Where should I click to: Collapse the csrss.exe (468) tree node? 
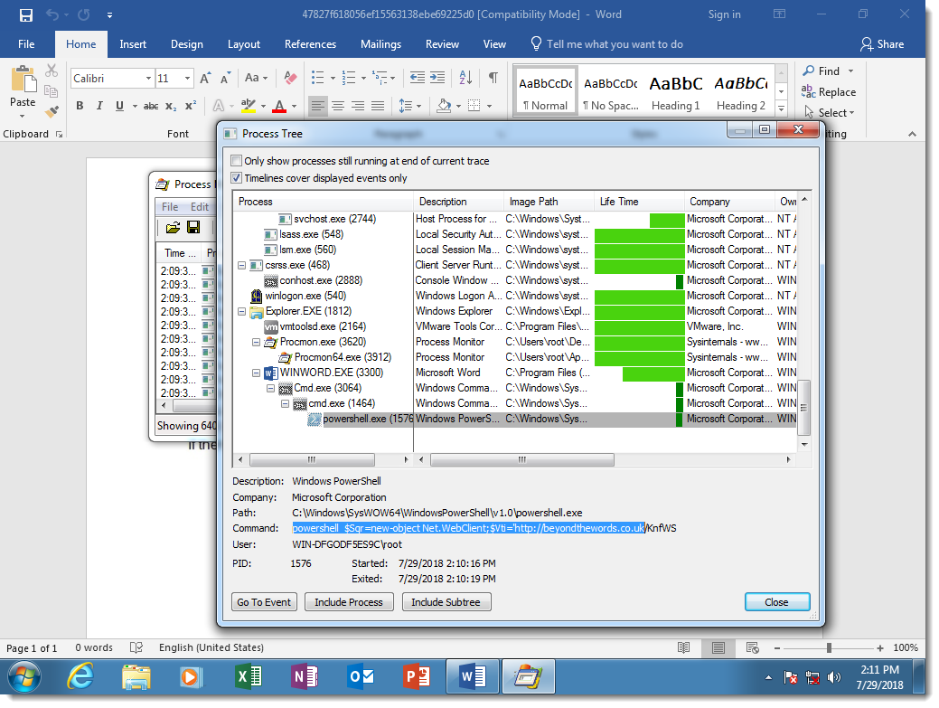242,265
